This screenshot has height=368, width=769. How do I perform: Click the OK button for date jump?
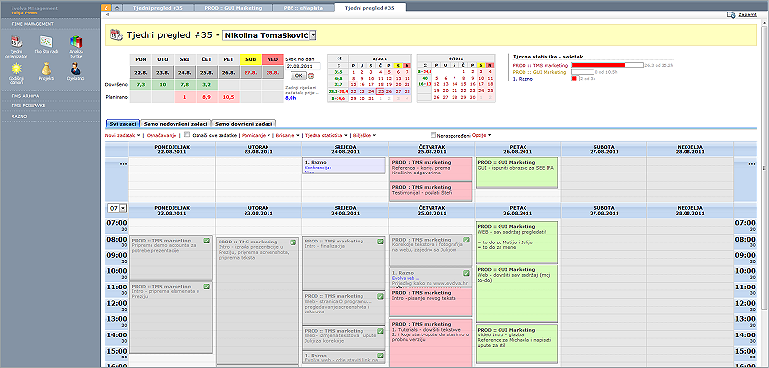coord(298,76)
